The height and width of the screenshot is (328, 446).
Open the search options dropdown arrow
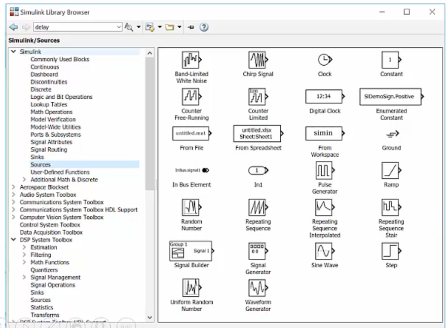(139, 27)
